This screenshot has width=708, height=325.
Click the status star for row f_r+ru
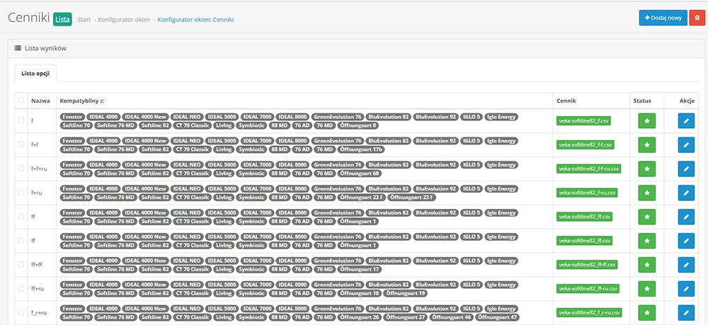(646, 313)
